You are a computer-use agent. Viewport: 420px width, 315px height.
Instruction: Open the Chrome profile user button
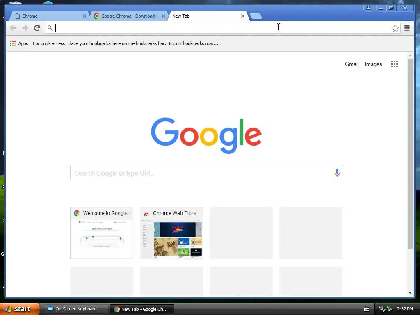click(x=368, y=8)
